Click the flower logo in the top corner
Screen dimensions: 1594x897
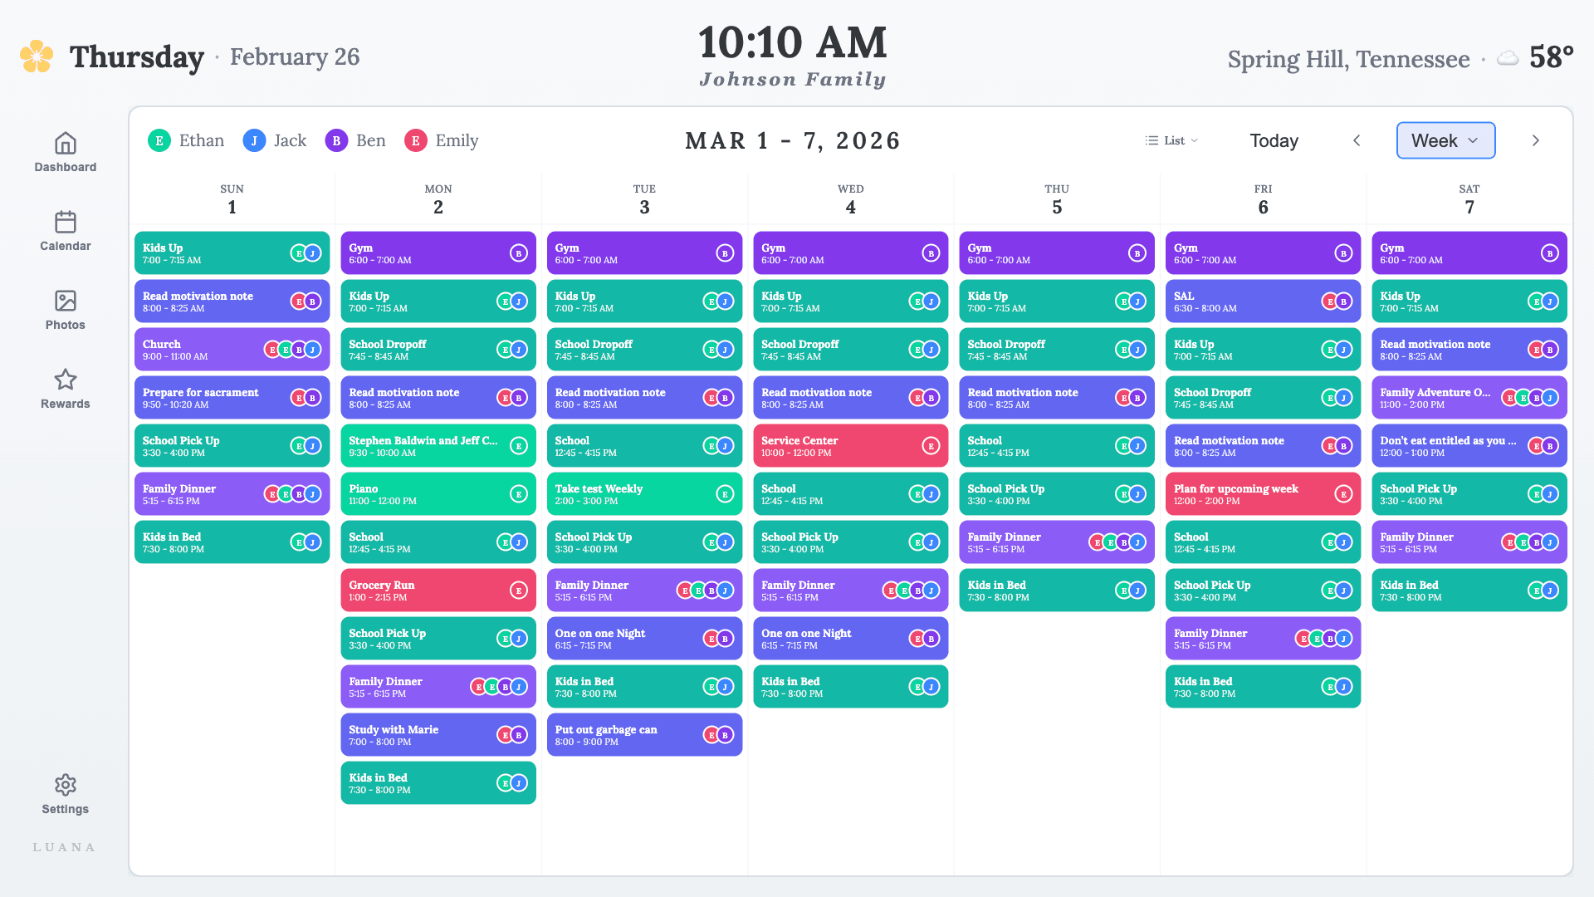35,56
